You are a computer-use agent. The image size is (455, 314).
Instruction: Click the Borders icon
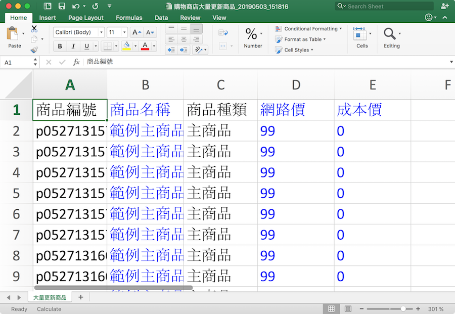(x=108, y=46)
